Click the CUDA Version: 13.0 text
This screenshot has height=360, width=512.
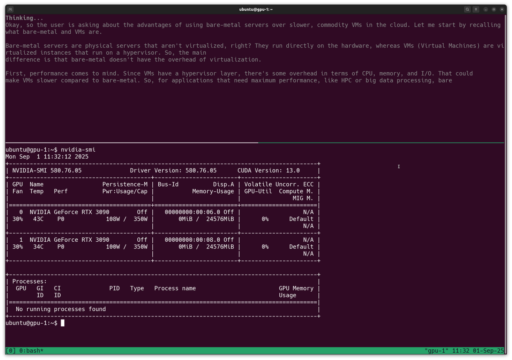268,170
